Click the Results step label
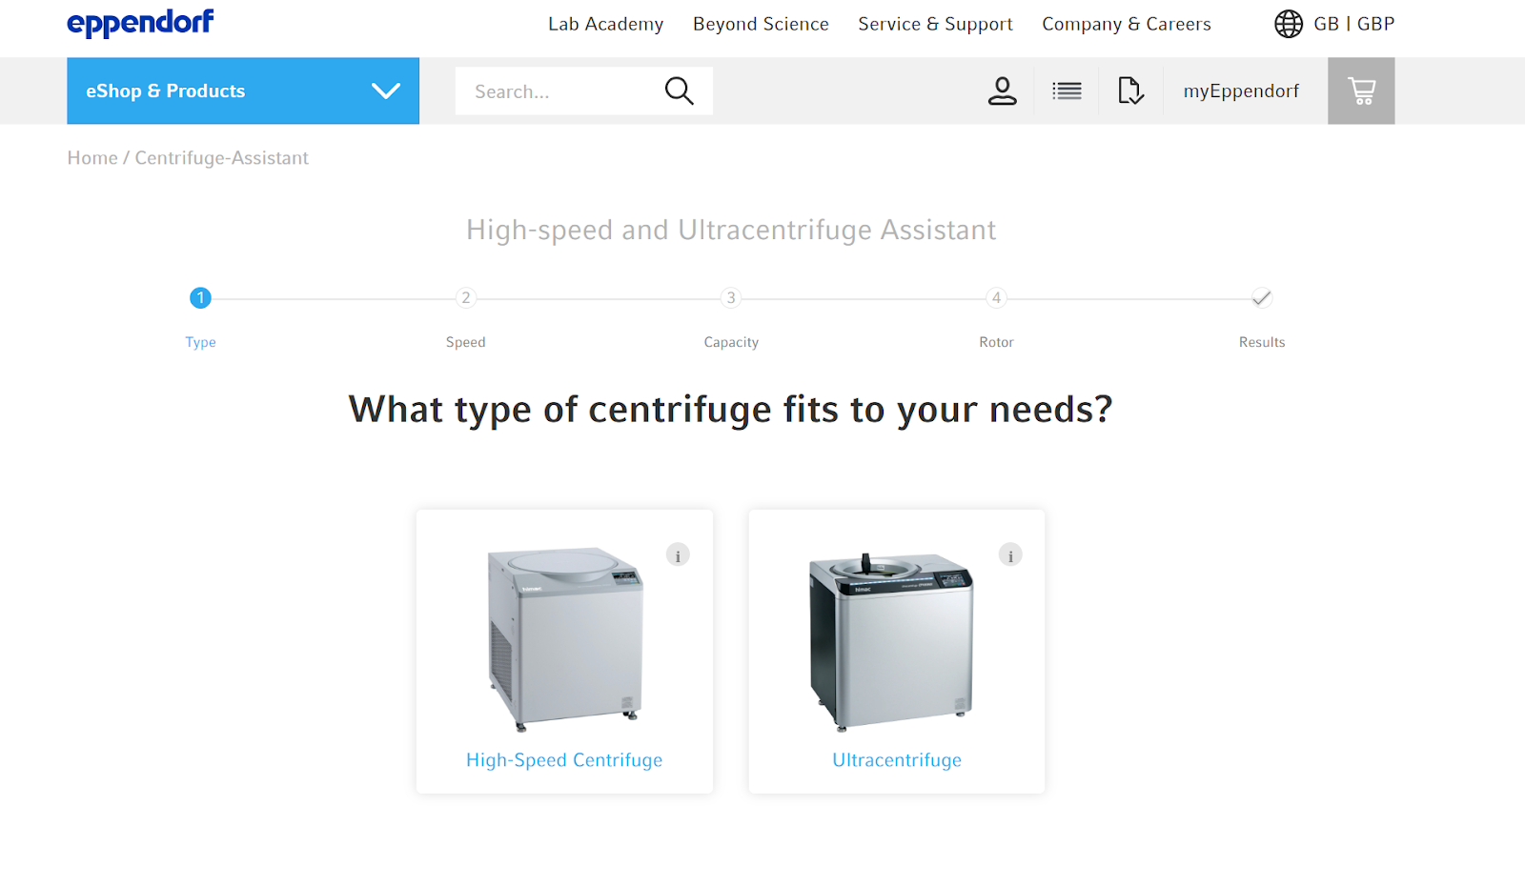 pyautogui.click(x=1262, y=342)
